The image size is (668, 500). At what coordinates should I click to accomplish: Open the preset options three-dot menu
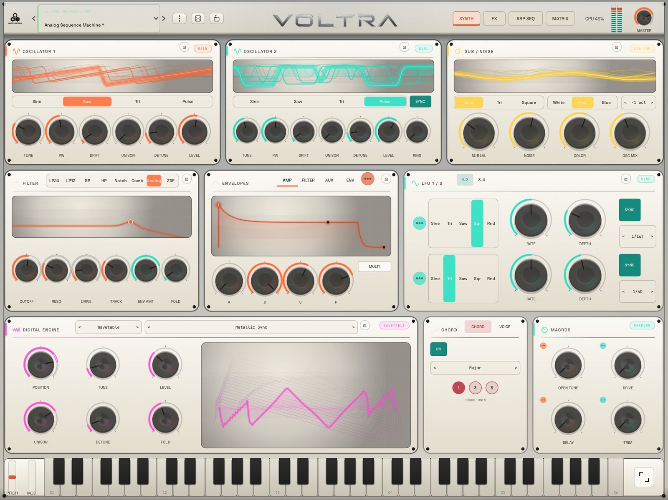180,18
